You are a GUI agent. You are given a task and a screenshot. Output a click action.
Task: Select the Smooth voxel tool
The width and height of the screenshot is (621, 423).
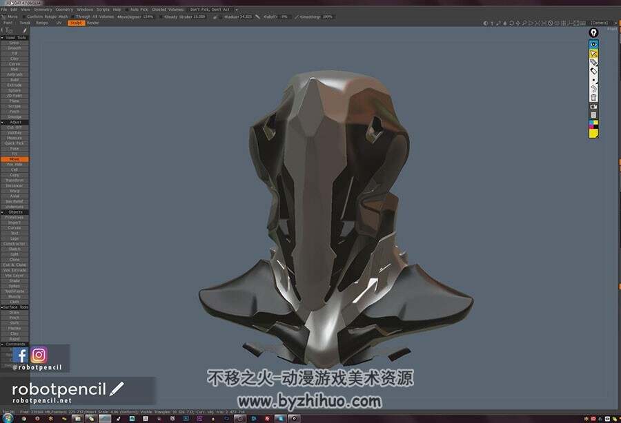(x=14, y=48)
